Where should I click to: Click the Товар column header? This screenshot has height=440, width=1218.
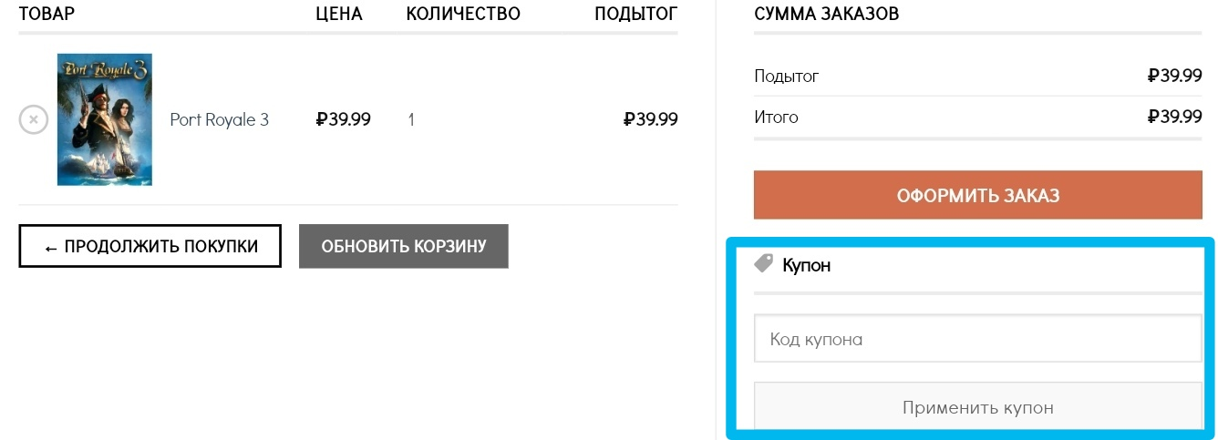pyautogui.click(x=46, y=14)
